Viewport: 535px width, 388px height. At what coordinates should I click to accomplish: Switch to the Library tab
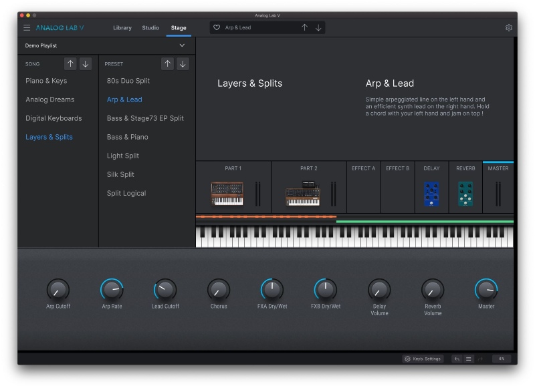(x=122, y=28)
